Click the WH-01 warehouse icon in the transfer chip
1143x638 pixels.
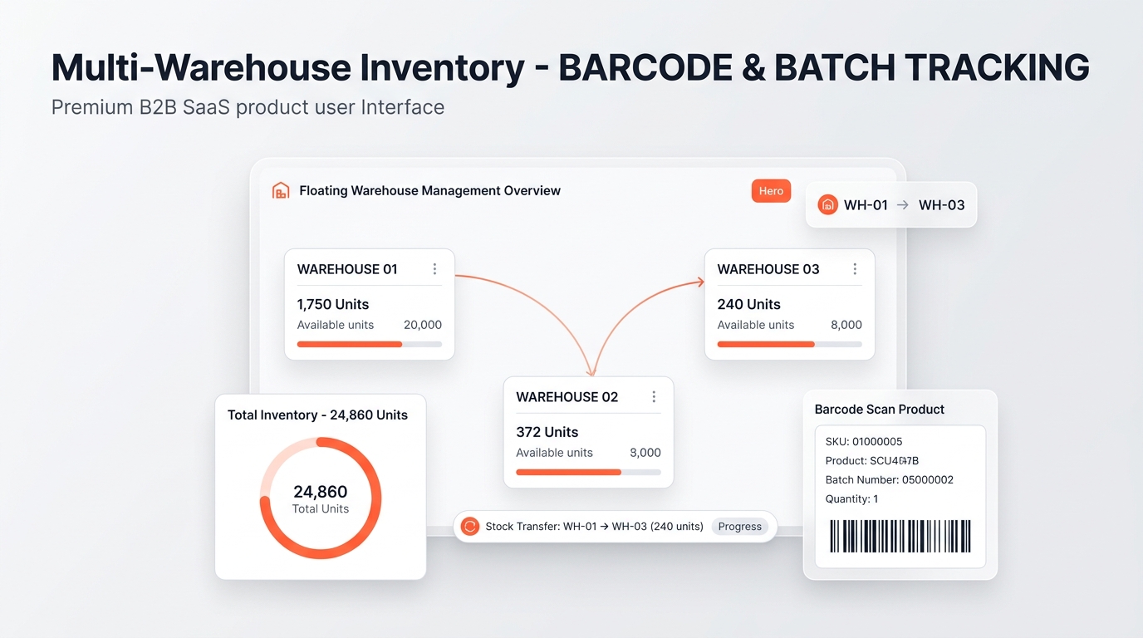[x=827, y=205]
